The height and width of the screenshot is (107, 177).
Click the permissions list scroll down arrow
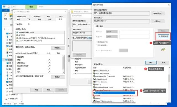coord(63,73)
